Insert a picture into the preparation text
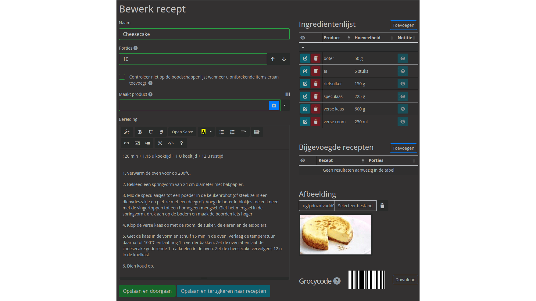This screenshot has width=536, height=301. click(x=137, y=143)
